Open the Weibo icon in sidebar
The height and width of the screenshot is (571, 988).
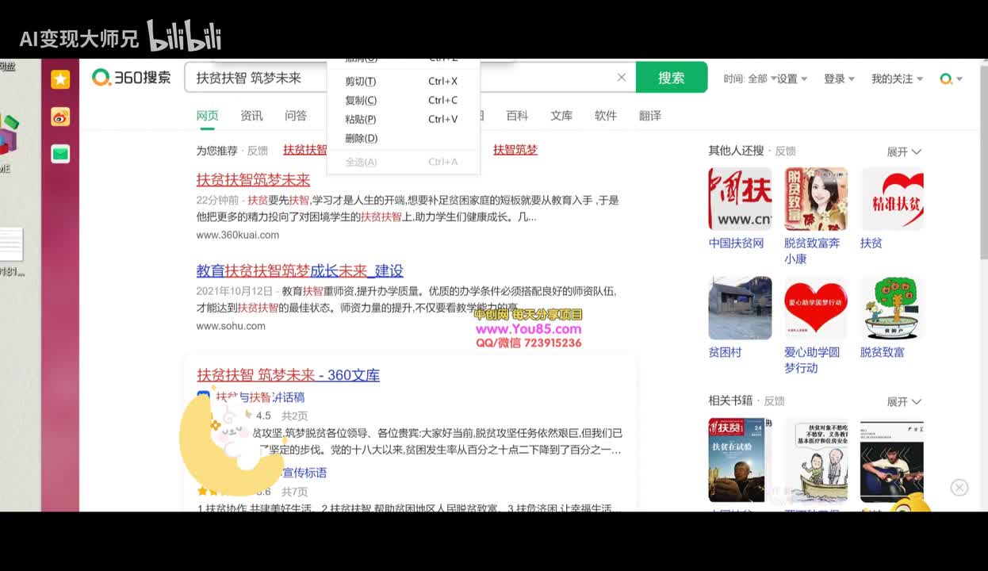(60, 117)
